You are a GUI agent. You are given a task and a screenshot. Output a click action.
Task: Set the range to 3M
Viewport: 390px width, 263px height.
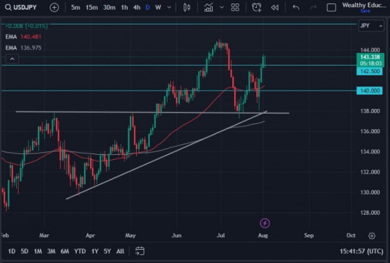click(51, 251)
